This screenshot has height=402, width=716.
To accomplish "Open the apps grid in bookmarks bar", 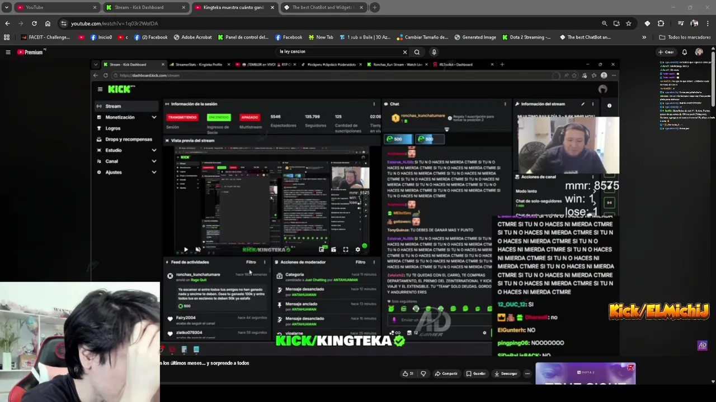I will pos(7,37).
